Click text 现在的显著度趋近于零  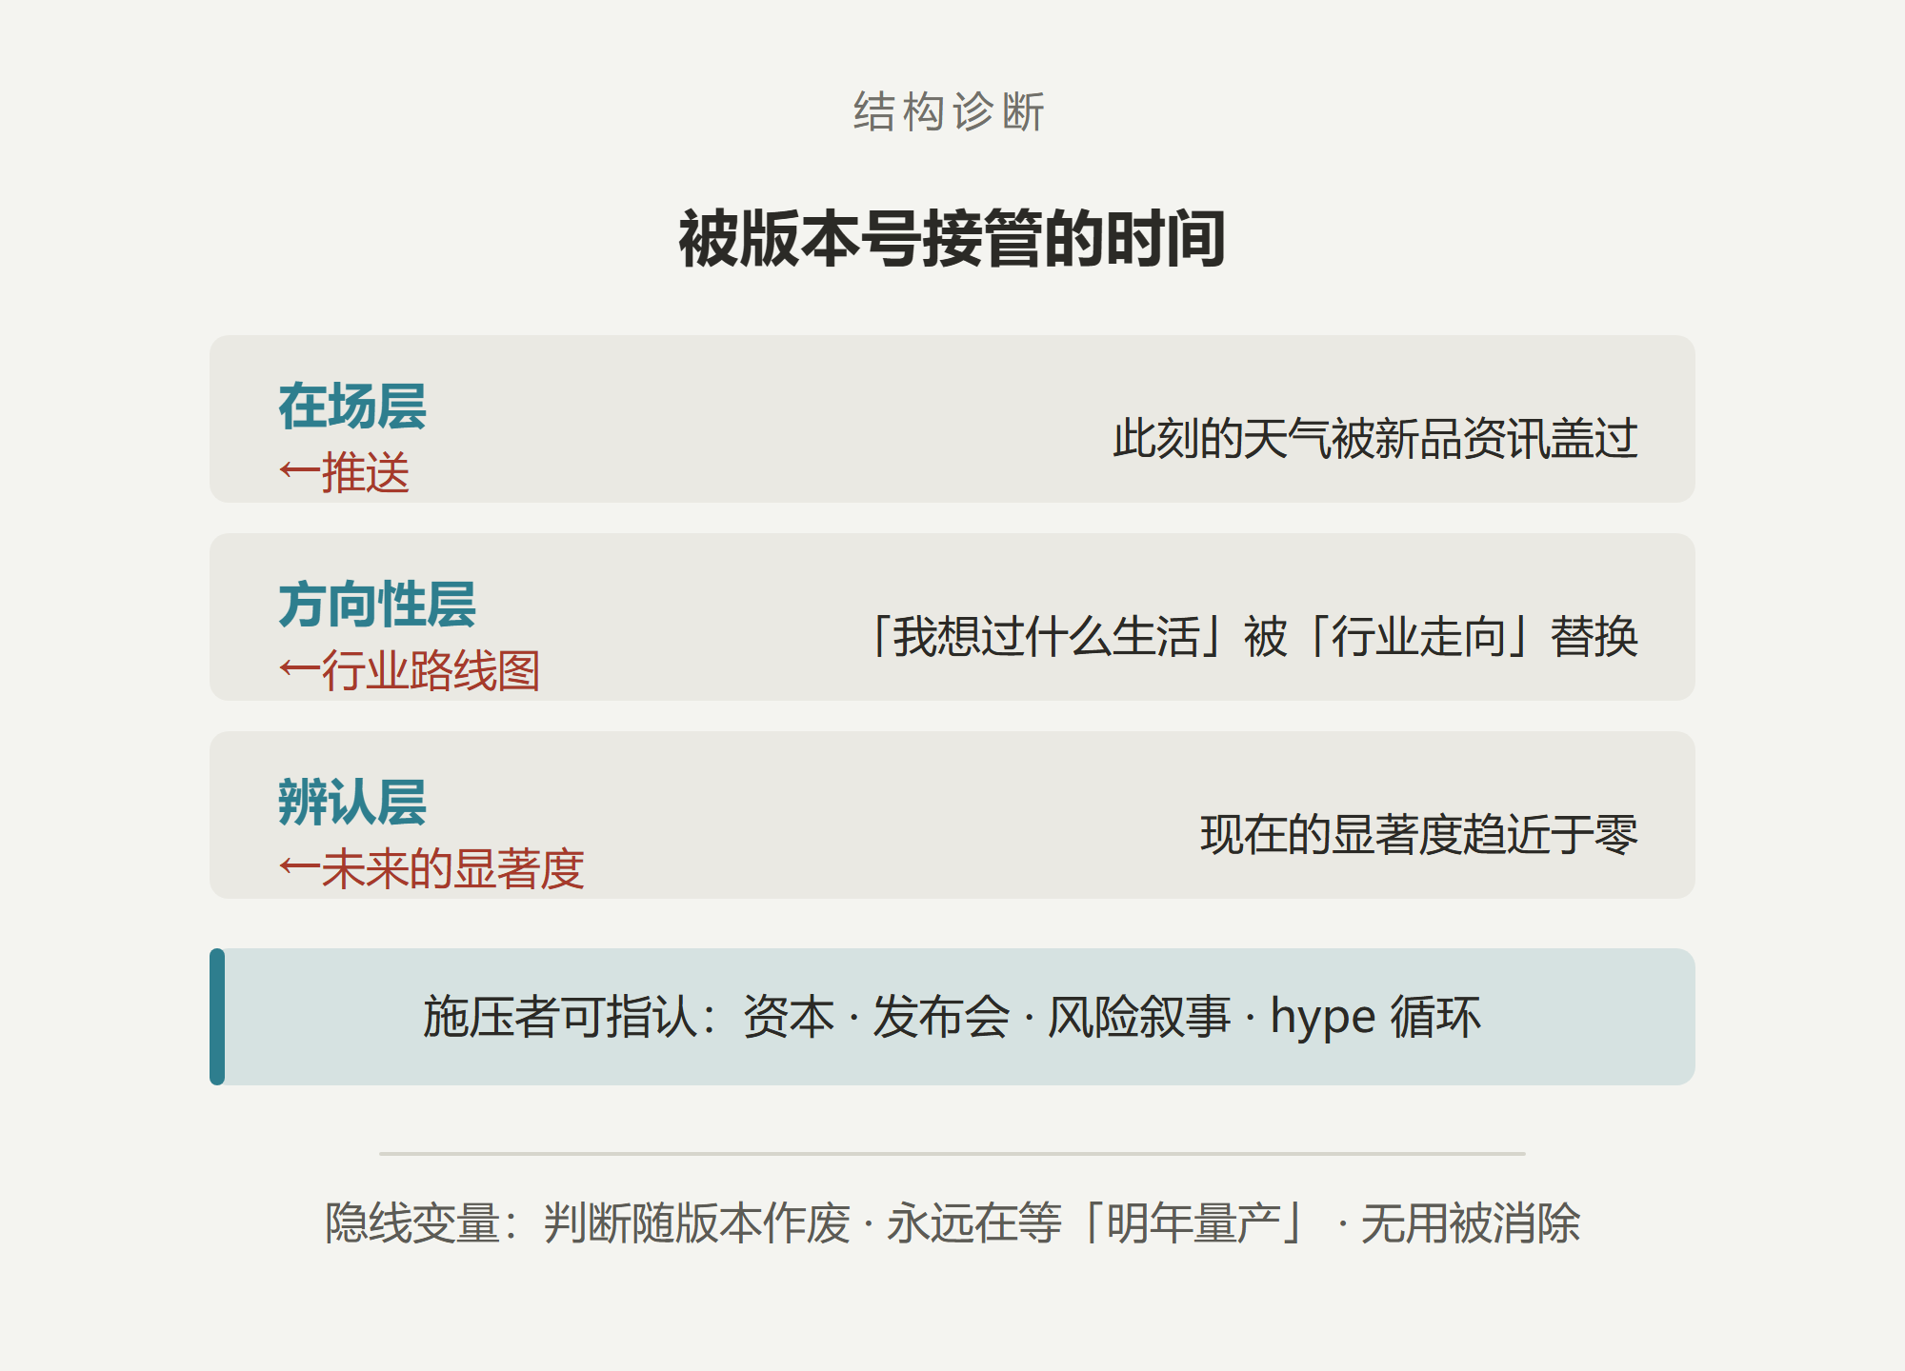tap(1419, 835)
